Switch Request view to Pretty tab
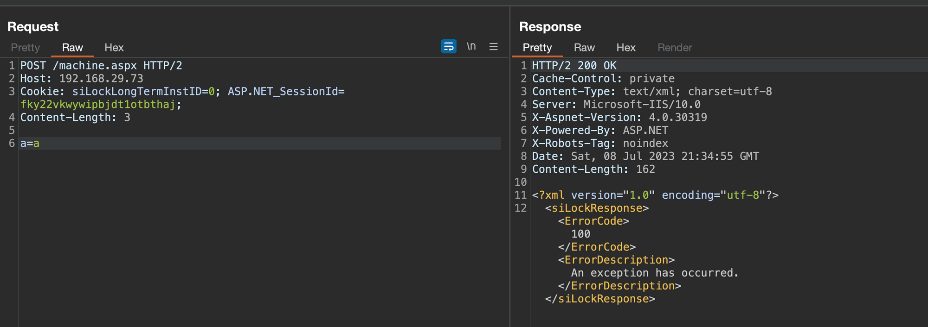 click(26, 48)
